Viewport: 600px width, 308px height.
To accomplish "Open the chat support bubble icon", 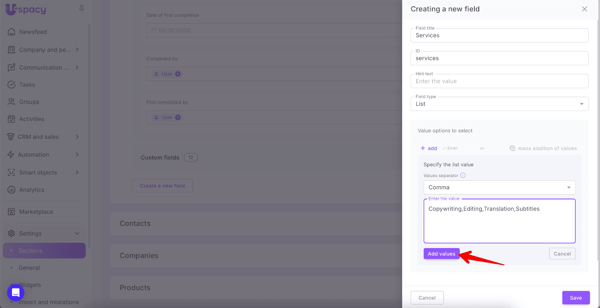I will pyautogui.click(x=16, y=292).
